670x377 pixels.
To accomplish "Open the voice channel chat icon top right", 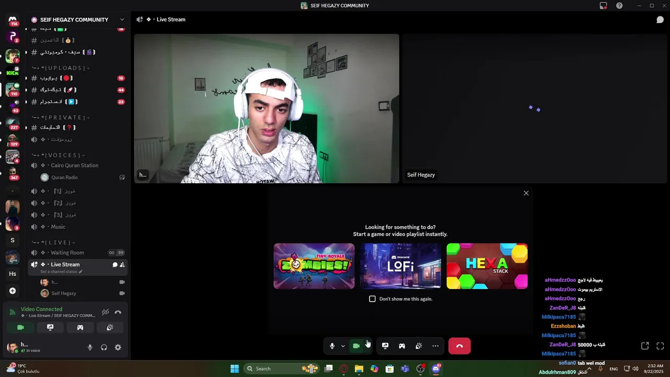I will [660, 20].
